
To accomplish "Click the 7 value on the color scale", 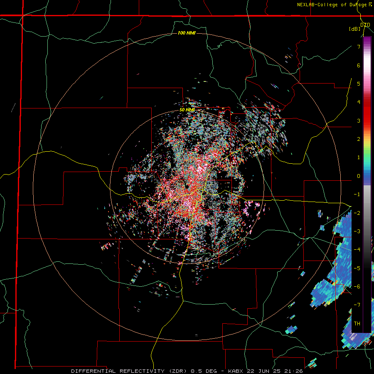I will [359, 47].
